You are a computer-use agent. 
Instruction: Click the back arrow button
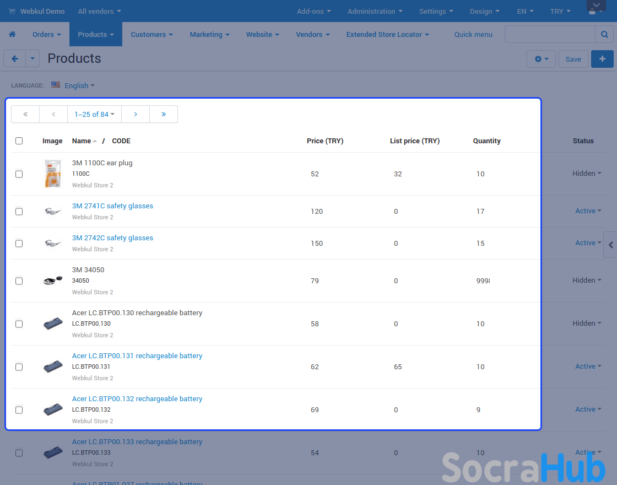tap(15, 58)
